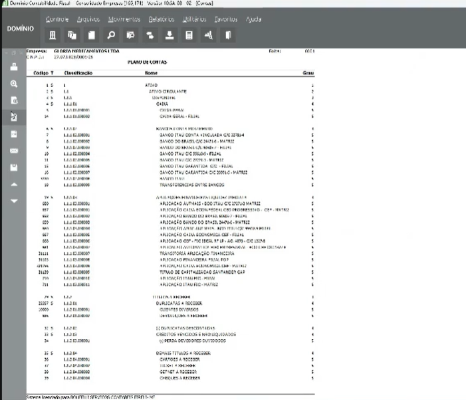The height and width of the screenshot is (400, 466).
Task: Click the transfer arrows toolbar icon
Action: [x=150, y=35]
